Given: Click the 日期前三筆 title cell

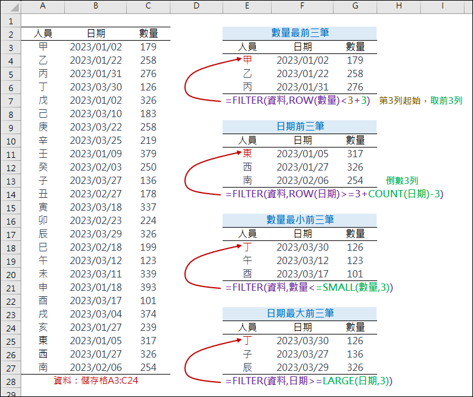Looking at the screenshot, I should point(300,126).
